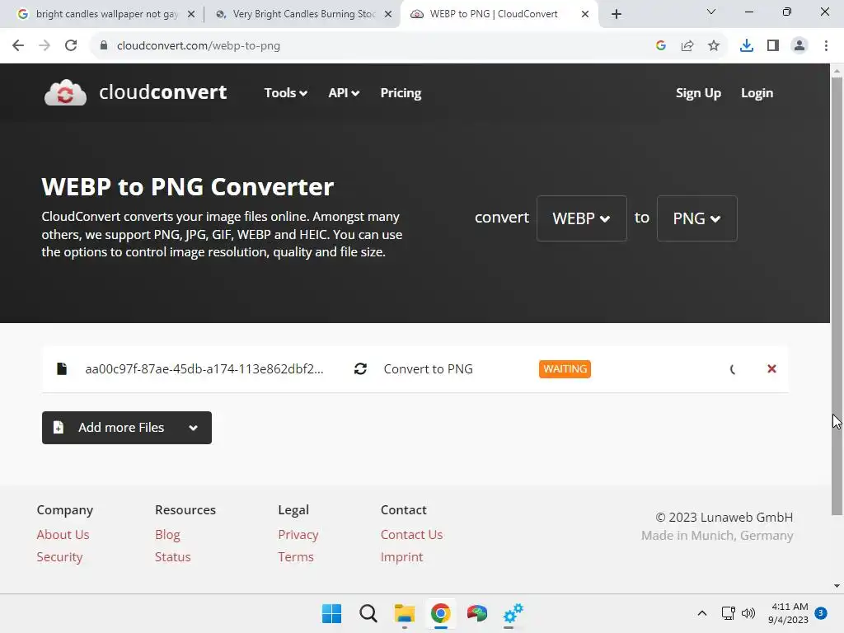The width and height of the screenshot is (844, 633).
Task: Open PNG target format dropdown
Action: pos(697,218)
